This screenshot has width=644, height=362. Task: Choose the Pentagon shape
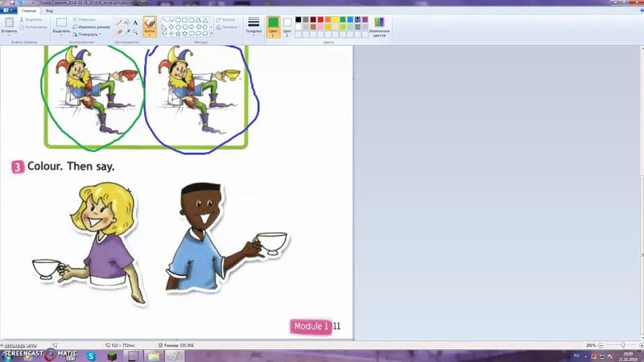click(178, 27)
